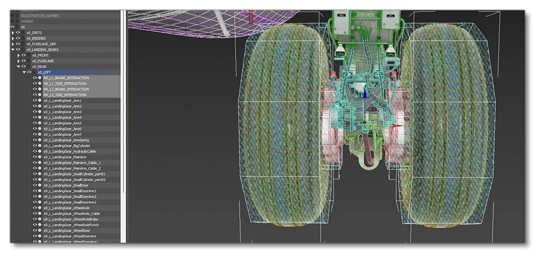Click the object dot icon of WheelAxle_Cable
This screenshot has width=535, height=253.
40,213
